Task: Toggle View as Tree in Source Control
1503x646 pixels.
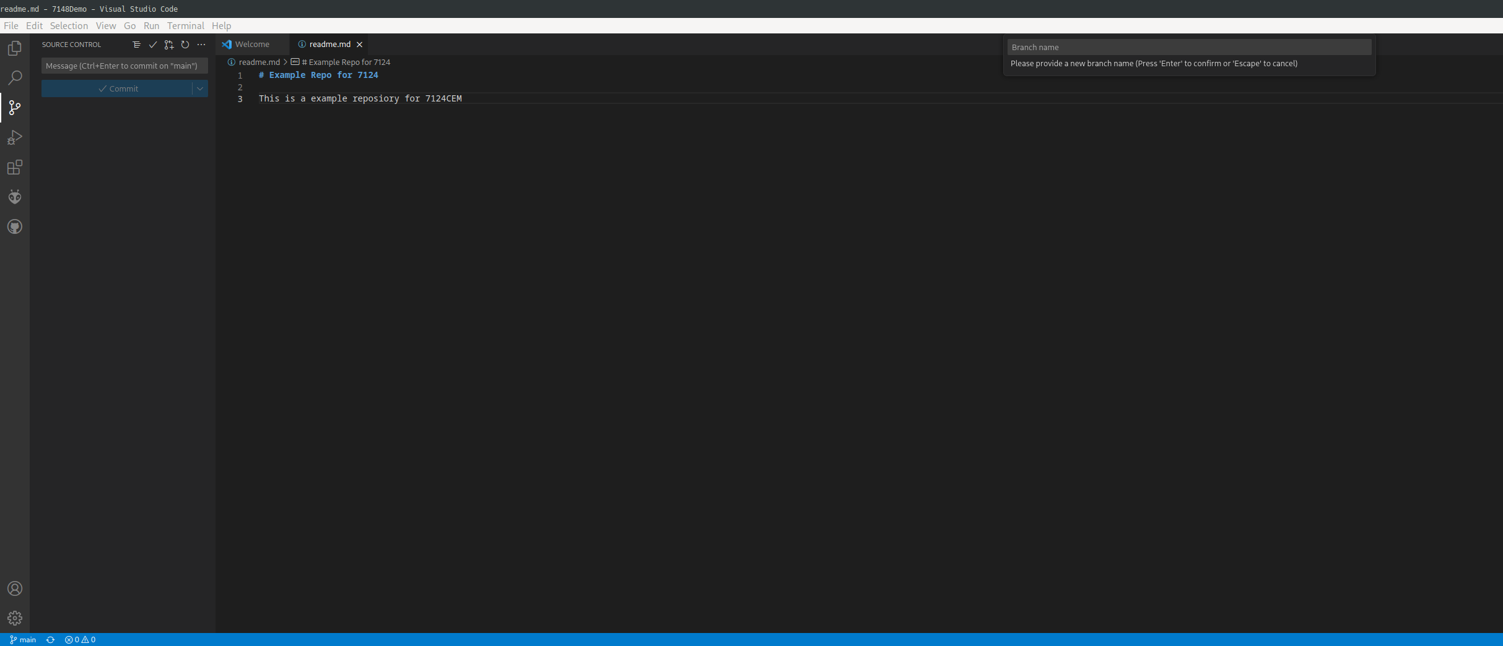Action: (136, 45)
